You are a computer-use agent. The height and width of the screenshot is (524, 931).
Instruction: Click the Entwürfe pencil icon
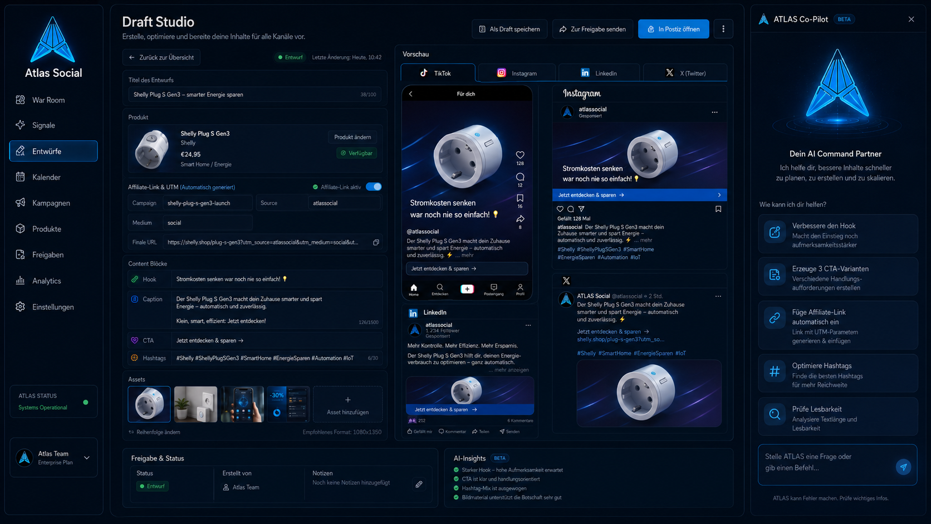(x=21, y=151)
